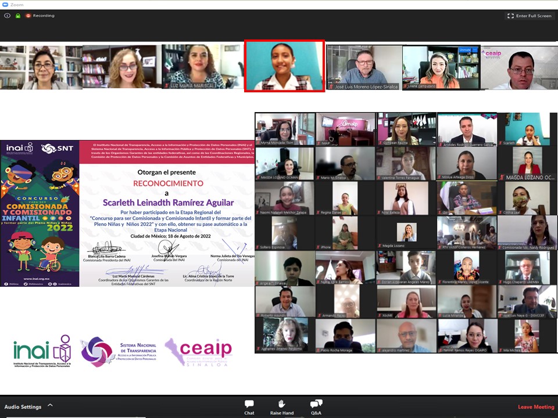Select Julhanes Jimenez Perdomo's video tile
This screenshot has width=558, height=418.
(x=285, y=336)
